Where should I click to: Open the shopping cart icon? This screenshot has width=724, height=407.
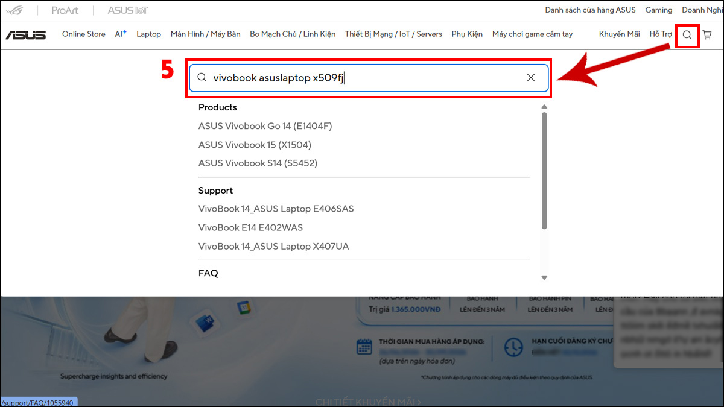click(707, 35)
